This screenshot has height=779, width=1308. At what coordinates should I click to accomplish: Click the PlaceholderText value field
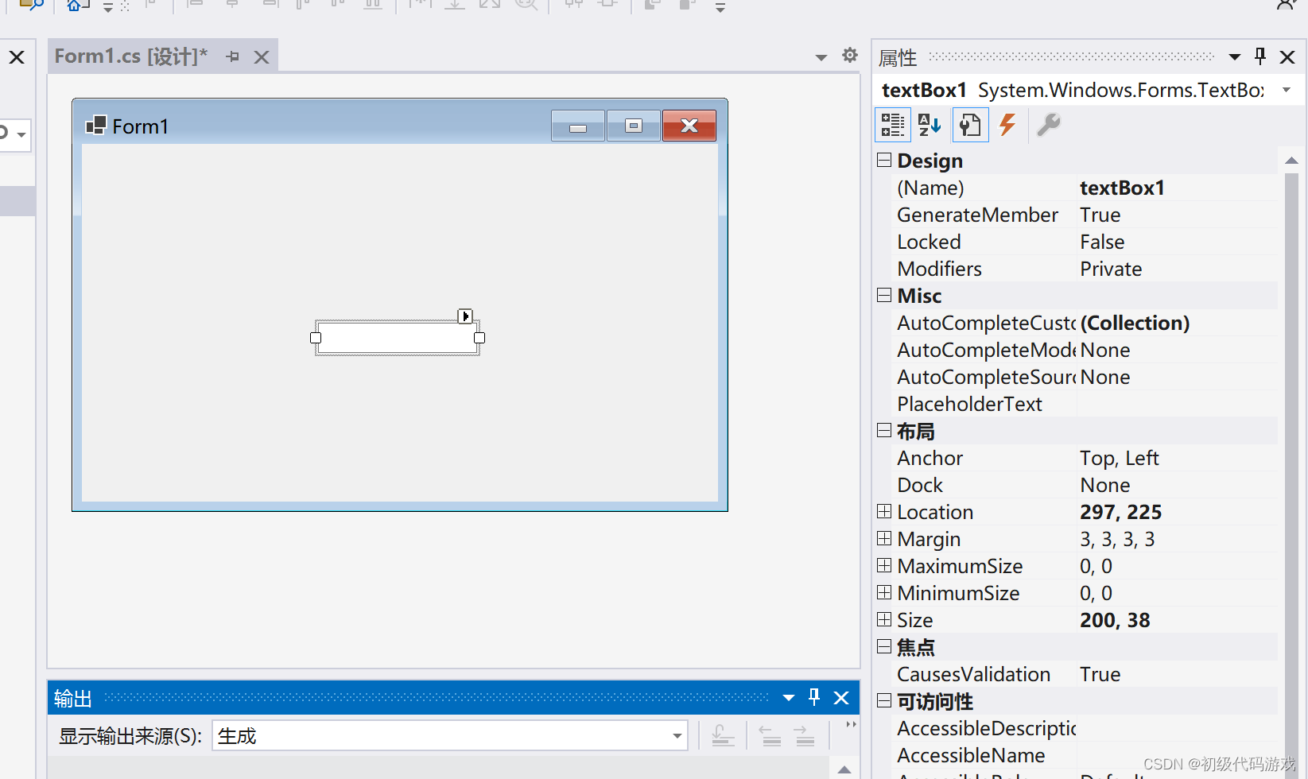(x=1177, y=404)
